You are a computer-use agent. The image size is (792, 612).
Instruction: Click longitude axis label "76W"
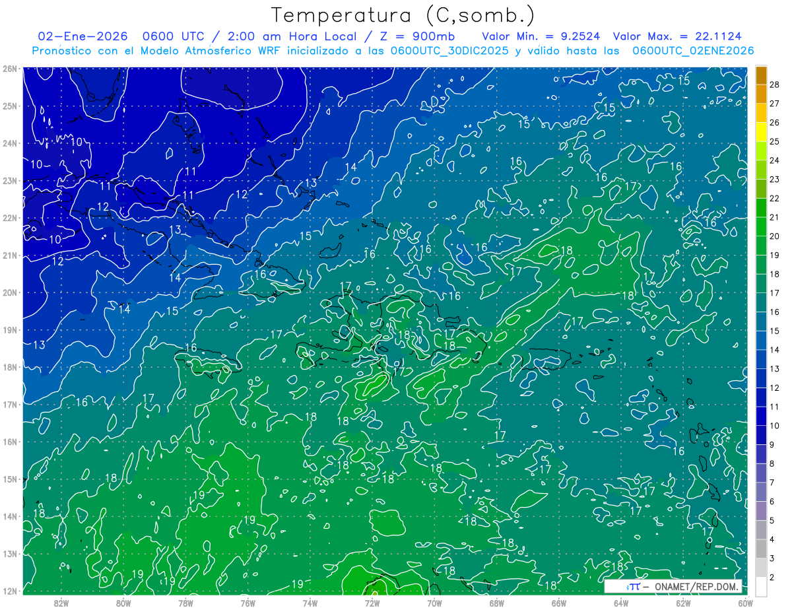[247, 603]
